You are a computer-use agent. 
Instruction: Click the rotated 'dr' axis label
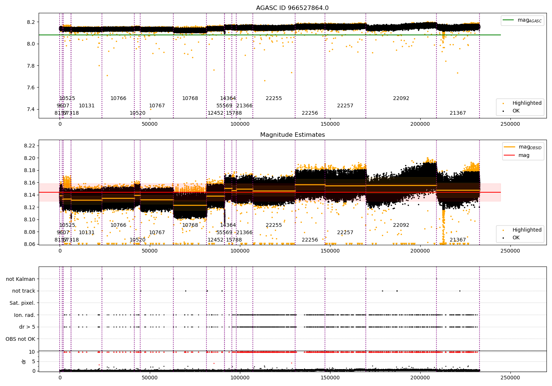(x=24, y=361)
